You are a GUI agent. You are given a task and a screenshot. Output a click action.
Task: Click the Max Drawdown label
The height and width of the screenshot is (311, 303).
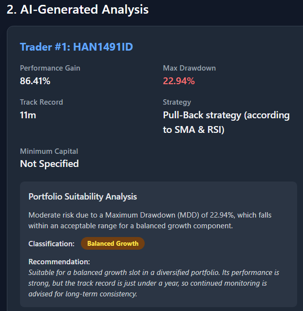tap(189, 68)
